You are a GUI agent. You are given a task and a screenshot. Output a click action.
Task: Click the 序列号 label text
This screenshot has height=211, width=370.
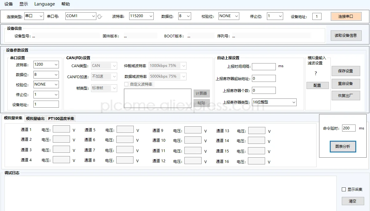(x=223, y=36)
